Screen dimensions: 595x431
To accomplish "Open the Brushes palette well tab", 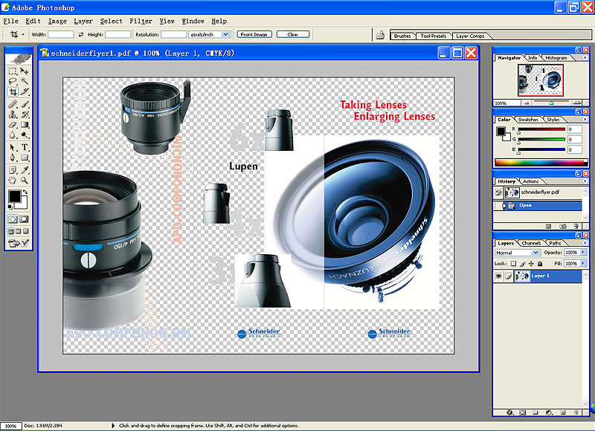I will (x=402, y=36).
